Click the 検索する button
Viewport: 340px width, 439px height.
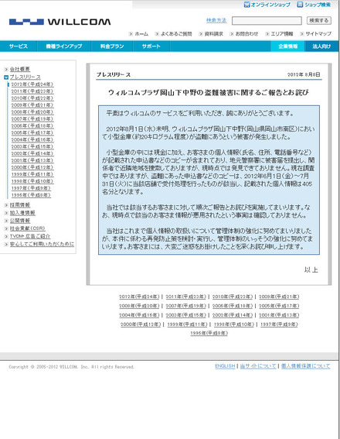tap(319, 20)
